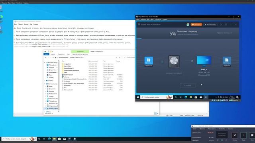Open the Settings menu in recorder window

click(222, 129)
